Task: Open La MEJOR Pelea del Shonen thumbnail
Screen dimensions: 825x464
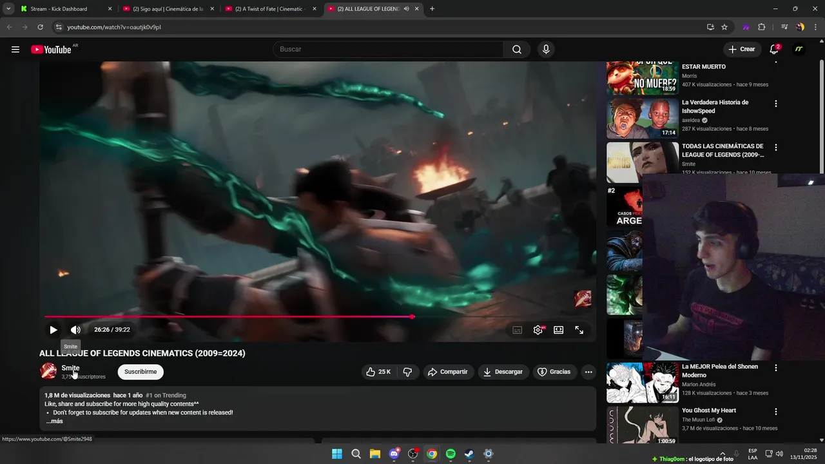Action: pos(643,383)
